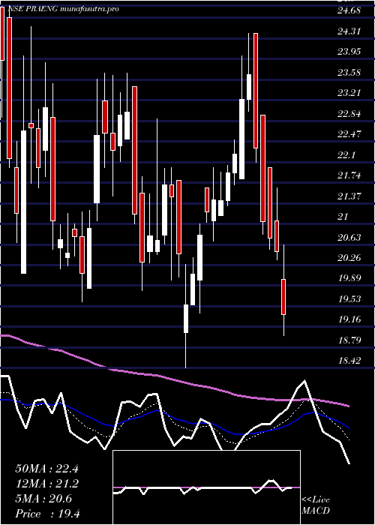
Task: Click the last red candlestick near 19.53
Action: 283,297
